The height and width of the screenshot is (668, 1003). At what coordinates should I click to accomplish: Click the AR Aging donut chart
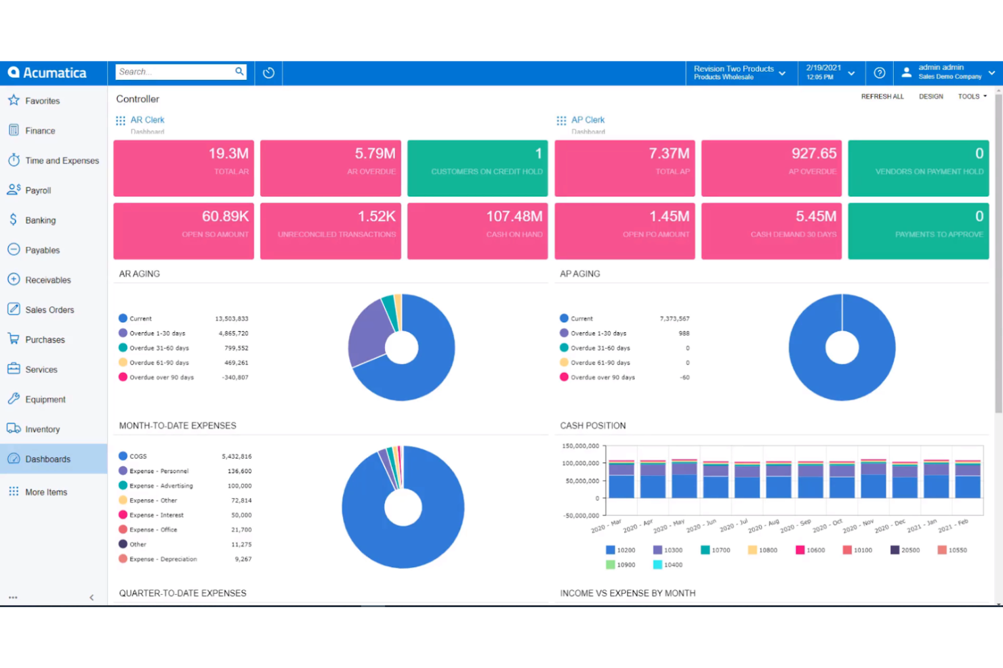[401, 347]
